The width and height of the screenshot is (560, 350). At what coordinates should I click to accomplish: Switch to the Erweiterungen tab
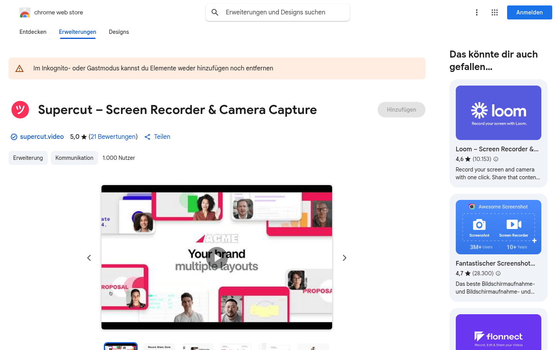coord(77,32)
